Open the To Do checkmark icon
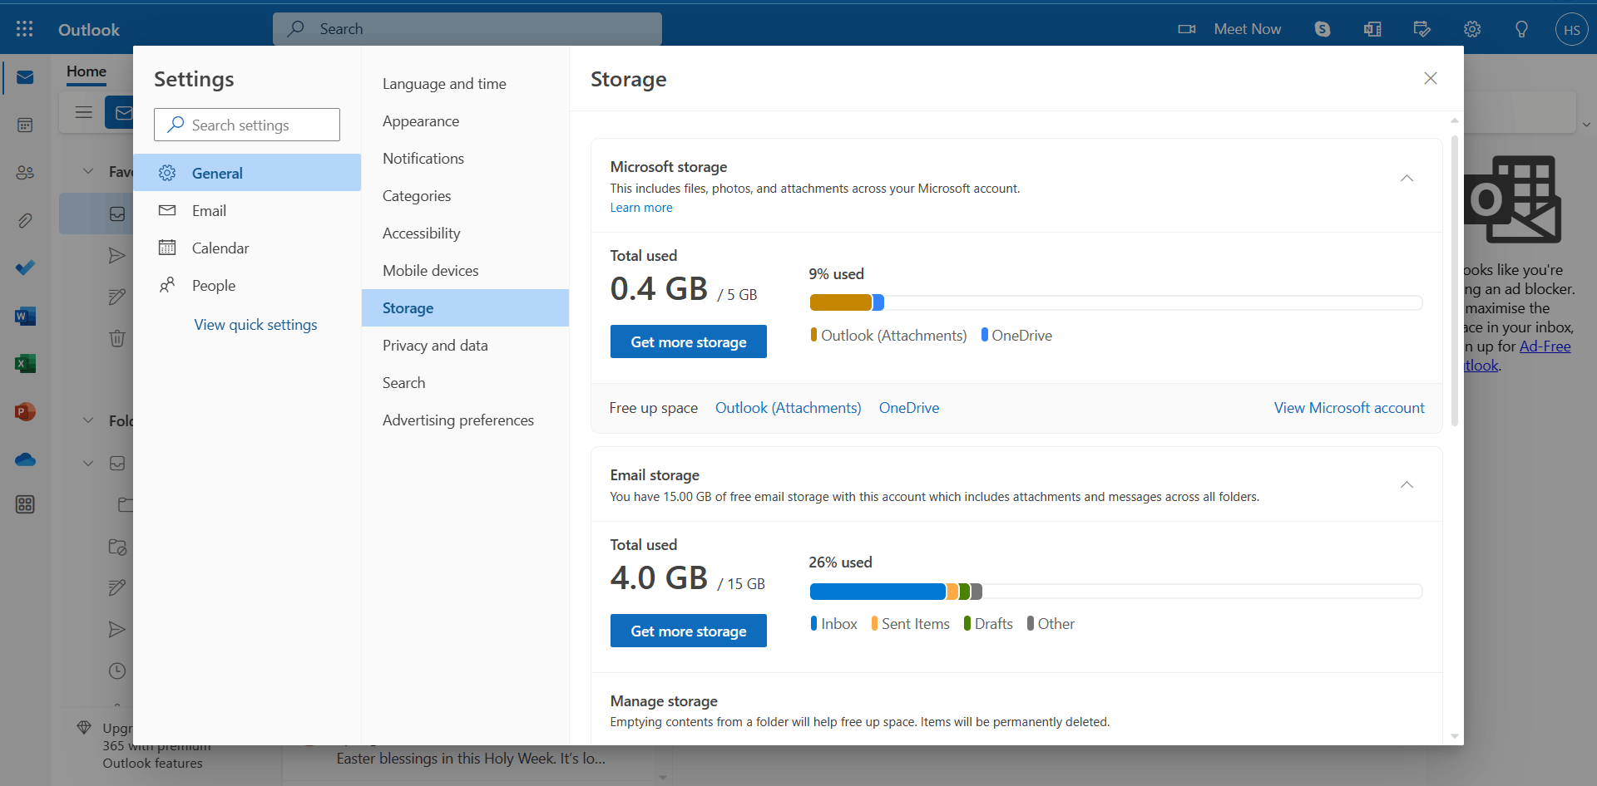1597x786 pixels. pos(25,268)
